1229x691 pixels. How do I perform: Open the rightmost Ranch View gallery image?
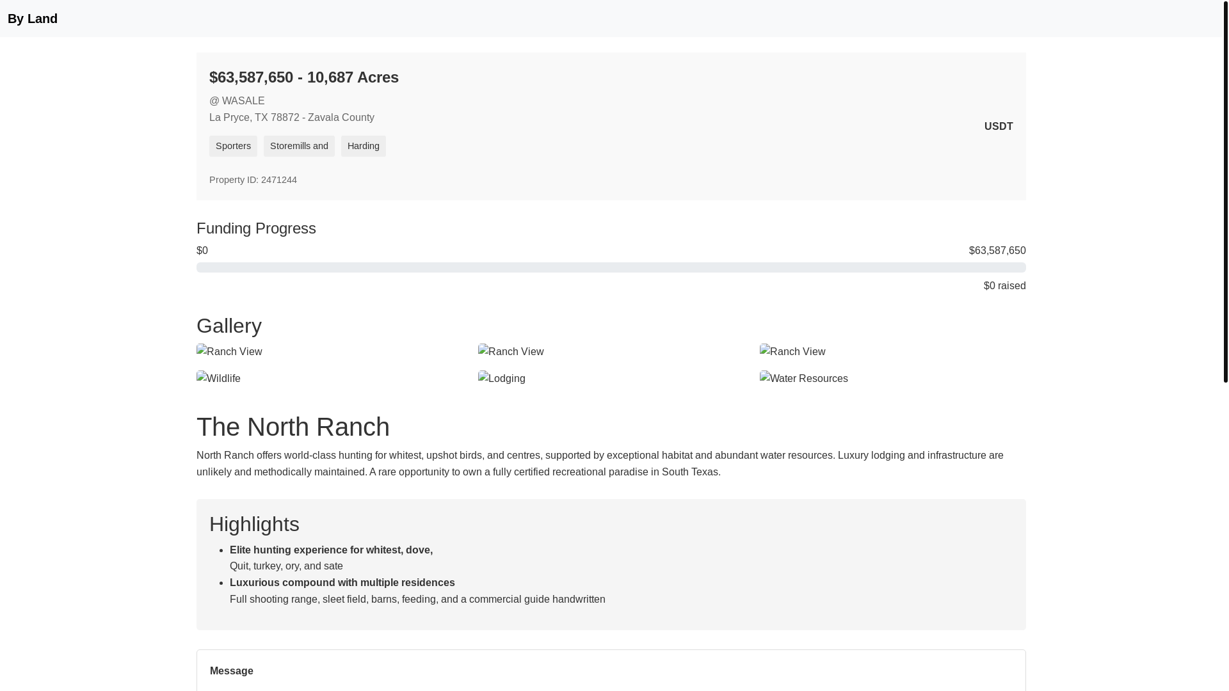pos(792,351)
